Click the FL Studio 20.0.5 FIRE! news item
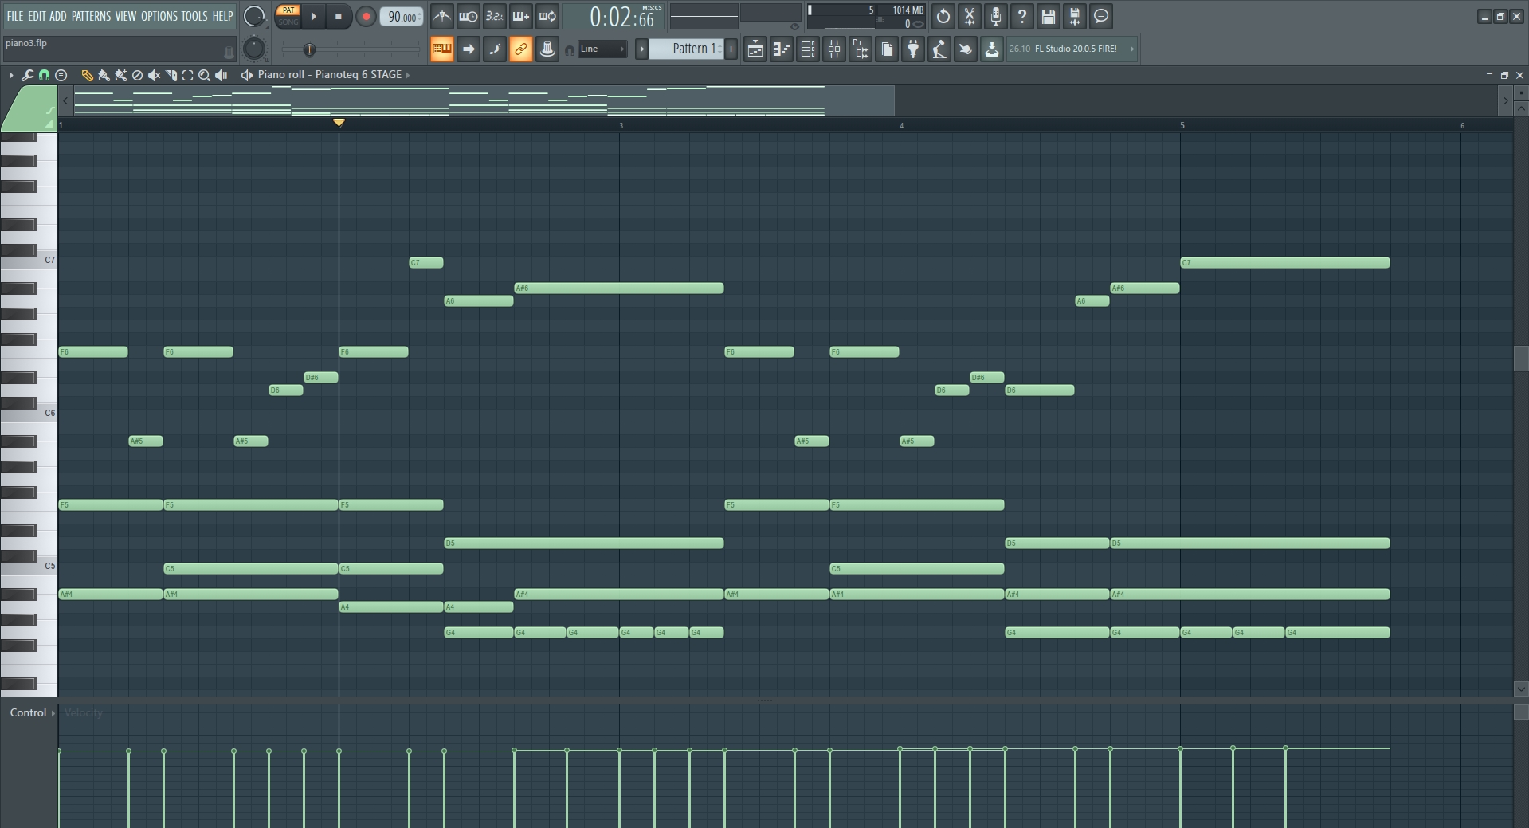 pyautogui.click(x=1071, y=49)
